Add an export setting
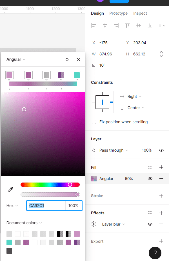Screen dimensions: 169x261 [161, 241]
